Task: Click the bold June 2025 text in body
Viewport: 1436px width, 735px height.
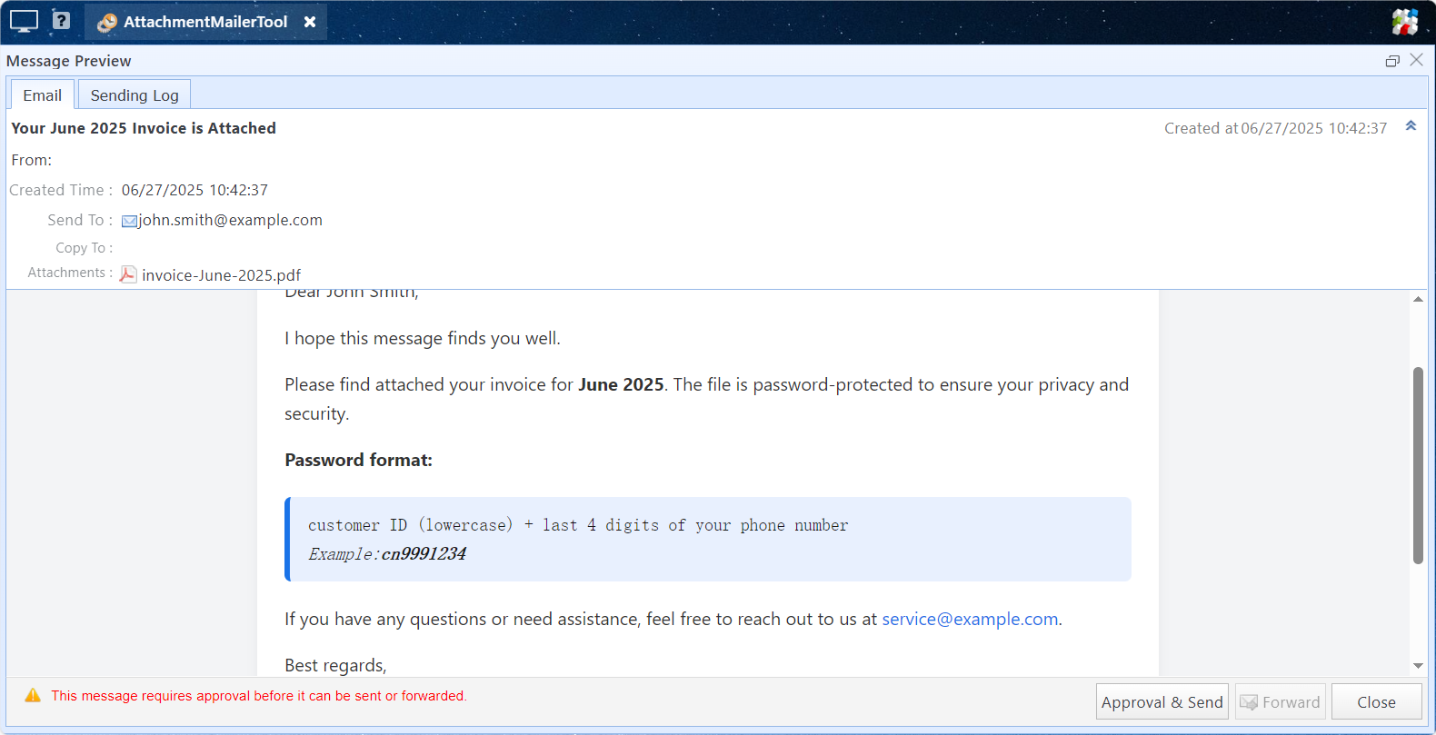Action: pyautogui.click(x=621, y=384)
